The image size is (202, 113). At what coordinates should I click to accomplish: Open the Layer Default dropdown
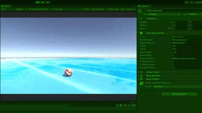point(196,14)
